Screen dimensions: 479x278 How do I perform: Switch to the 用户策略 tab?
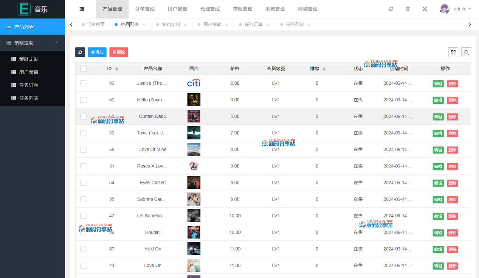point(212,25)
